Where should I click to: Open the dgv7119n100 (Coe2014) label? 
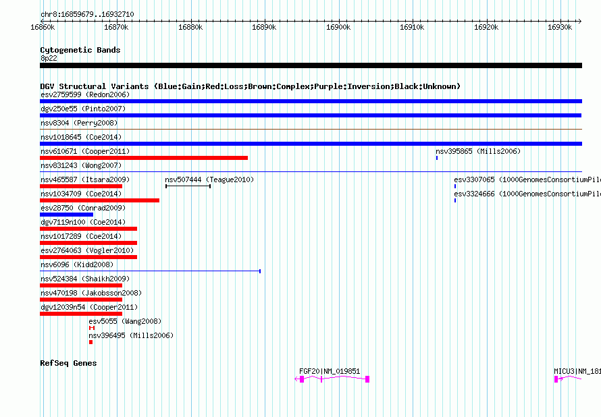coord(83,222)
